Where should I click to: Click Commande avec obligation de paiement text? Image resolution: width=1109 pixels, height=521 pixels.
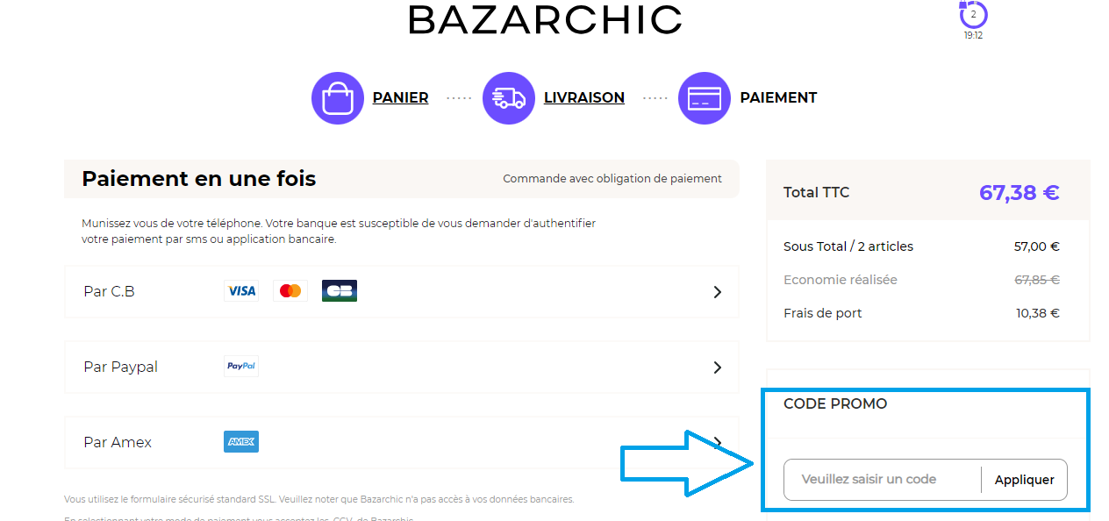point(612,179)
